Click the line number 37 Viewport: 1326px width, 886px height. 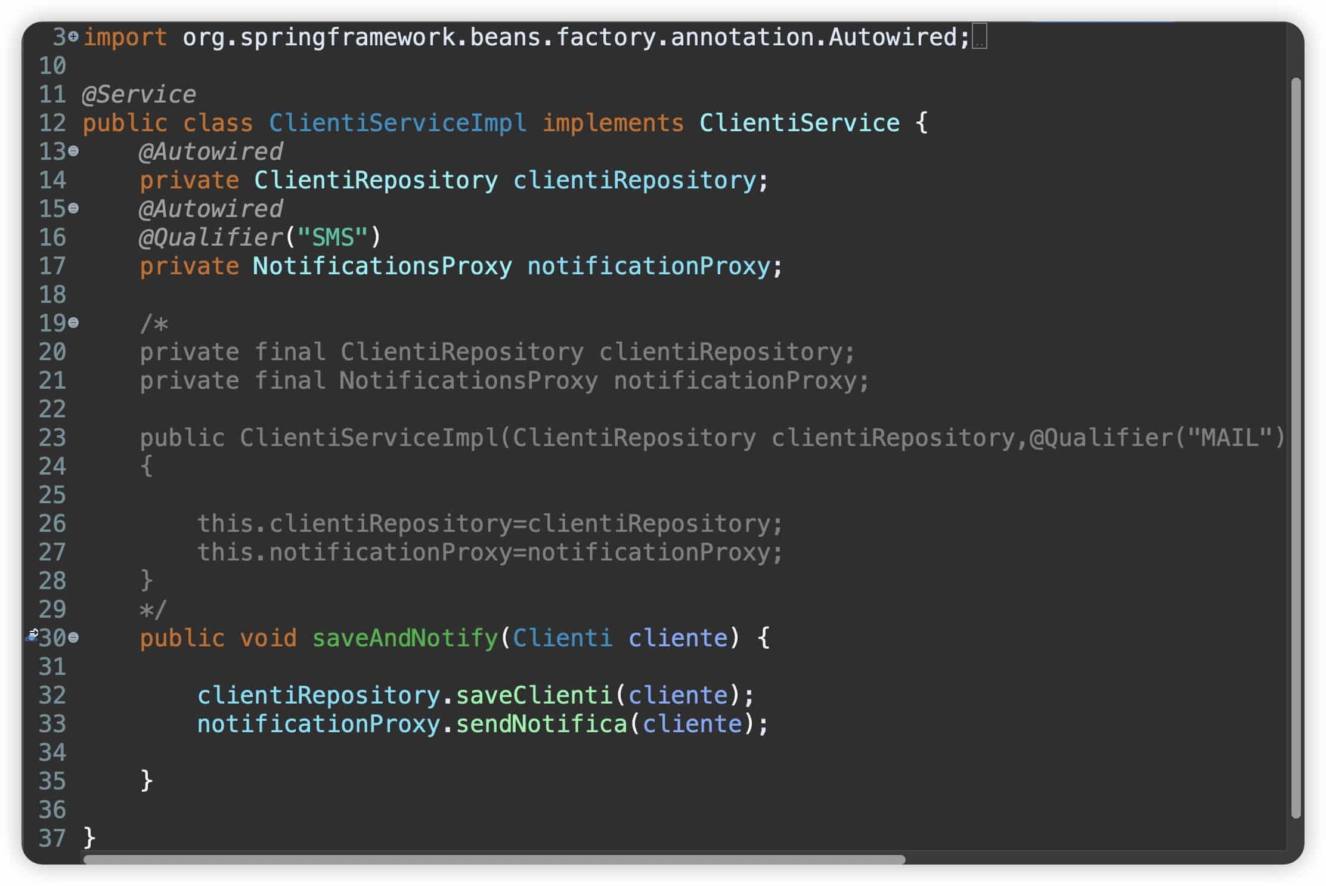click(x=52, y=838)
